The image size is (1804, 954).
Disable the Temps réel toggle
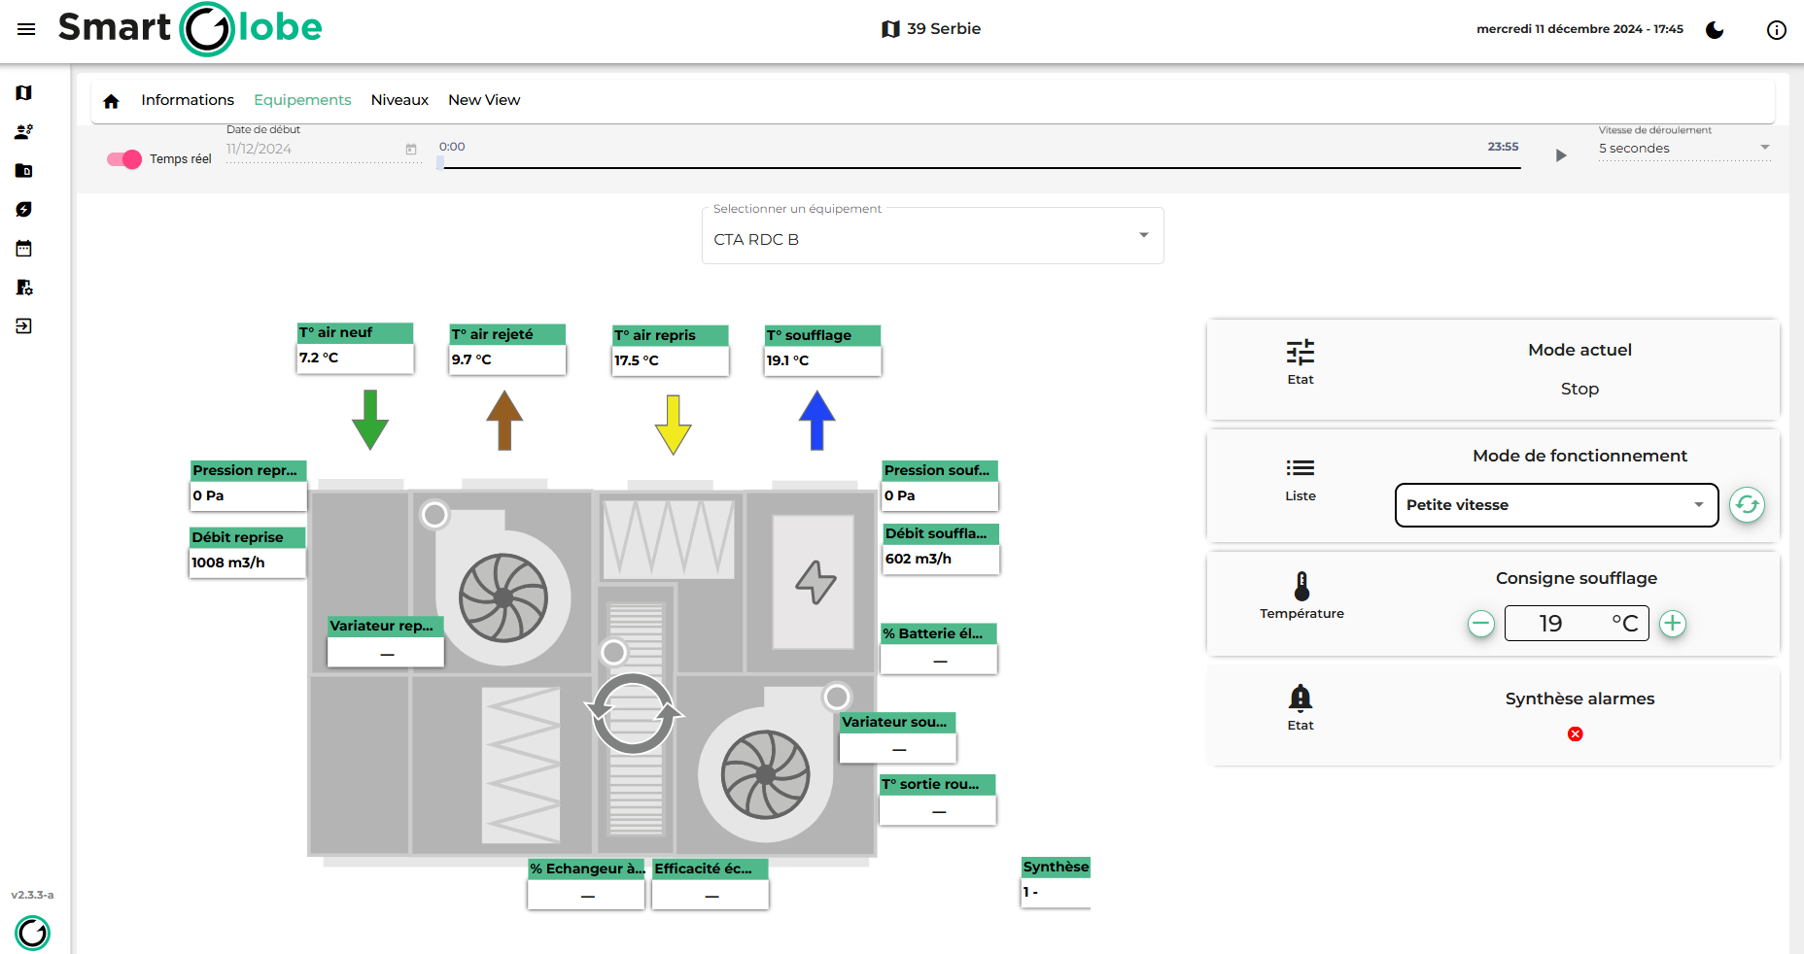124,159
